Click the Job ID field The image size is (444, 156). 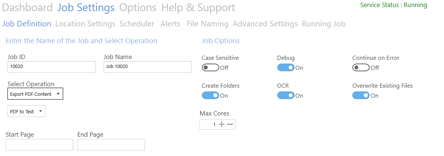(x=52, y=67)
